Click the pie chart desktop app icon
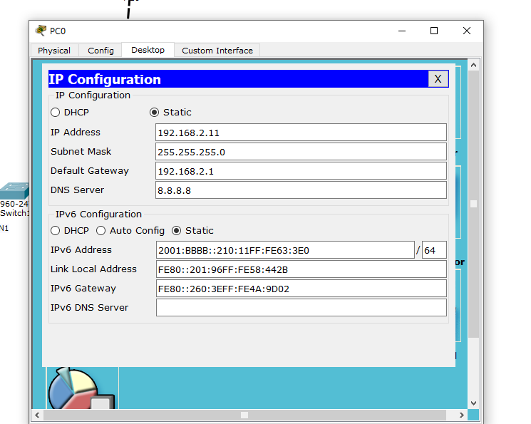Image resolution: width=531 pixels, height=424 pixels. tap(82, 388)
